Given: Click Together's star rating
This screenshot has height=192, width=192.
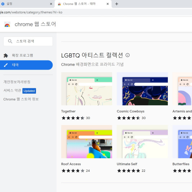Looking at the screenshot, I should click(x=73, y=118).
